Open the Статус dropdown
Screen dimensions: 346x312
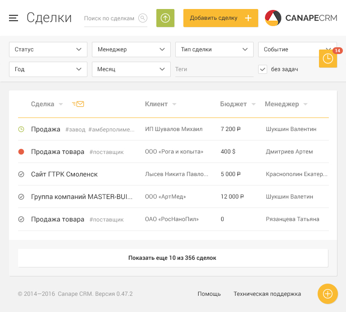coord(48,50)
